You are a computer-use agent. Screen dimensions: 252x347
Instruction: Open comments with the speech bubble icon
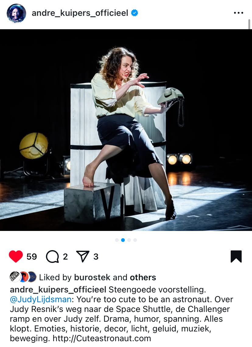52,257
